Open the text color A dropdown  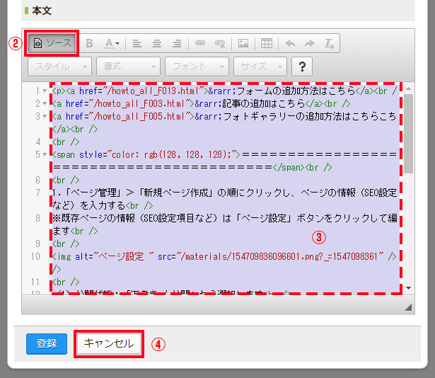(x=112, y=43)
